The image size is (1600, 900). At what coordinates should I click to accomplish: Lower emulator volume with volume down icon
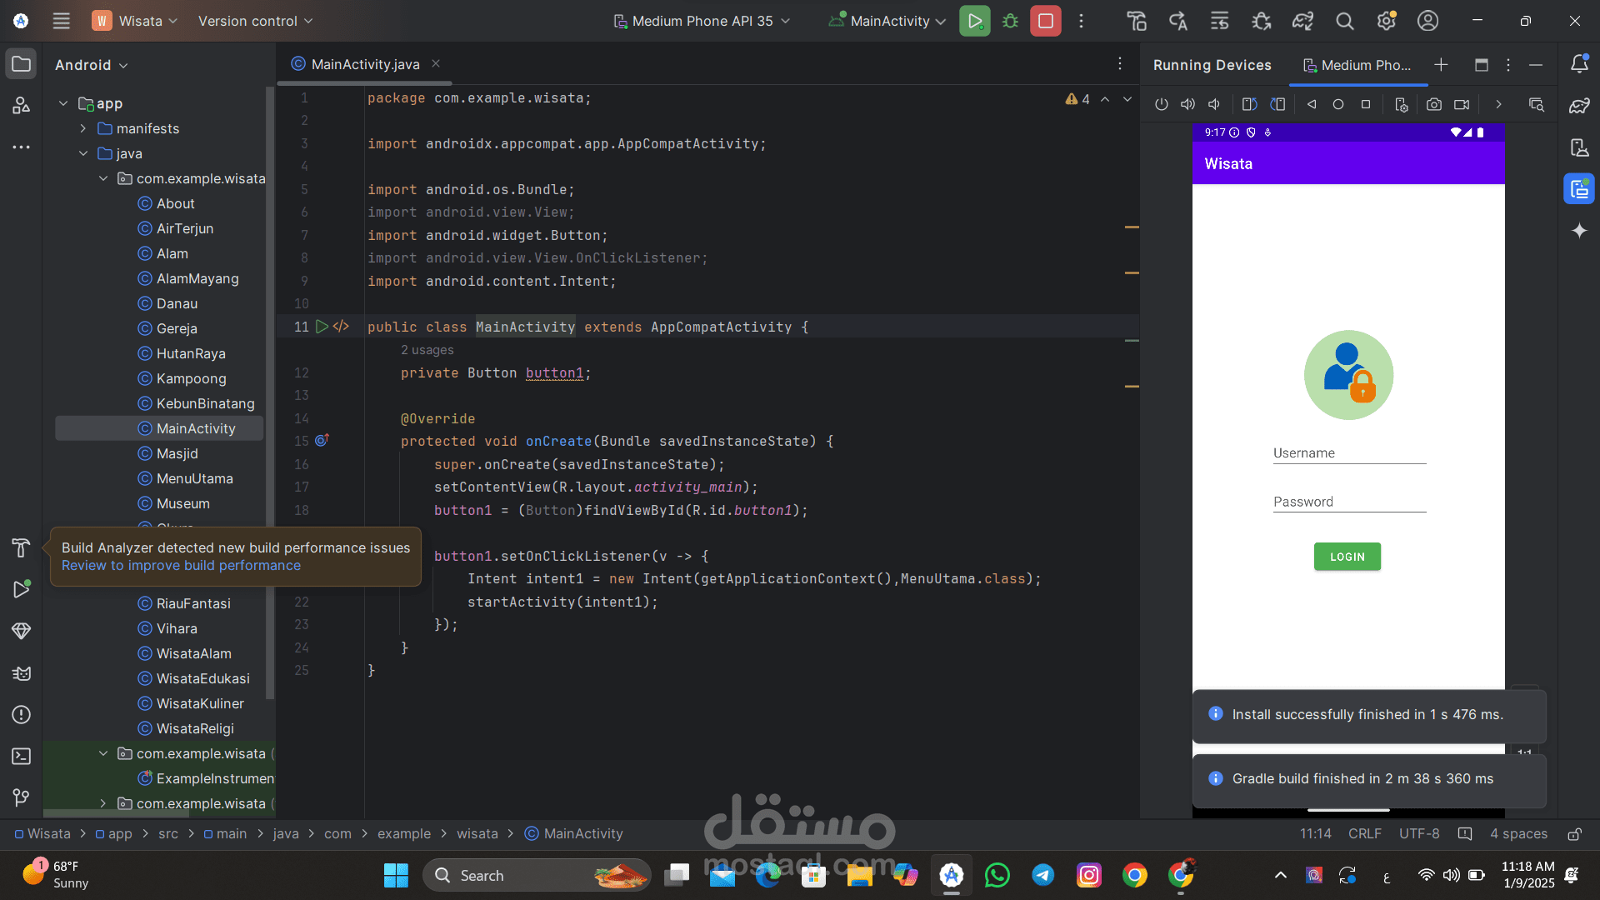[x=1214, y=104]
